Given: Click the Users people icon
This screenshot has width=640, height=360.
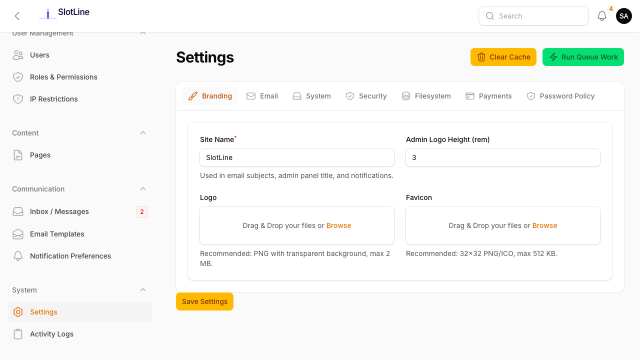Looking at the screenshot, I should [18, 55].
